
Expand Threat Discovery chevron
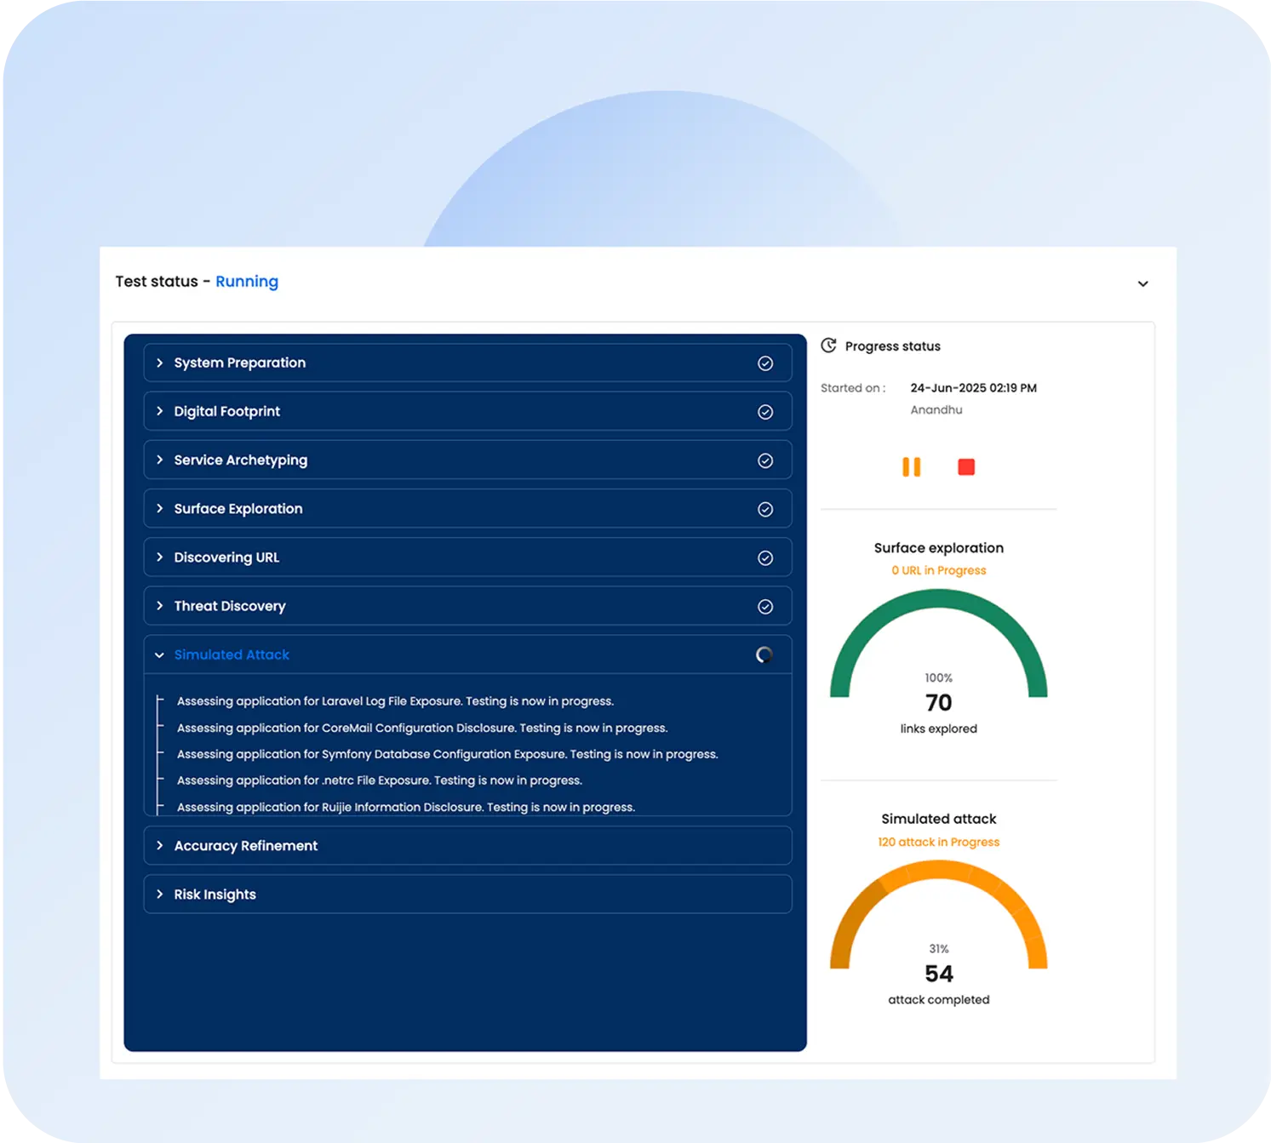click(159, 605)
